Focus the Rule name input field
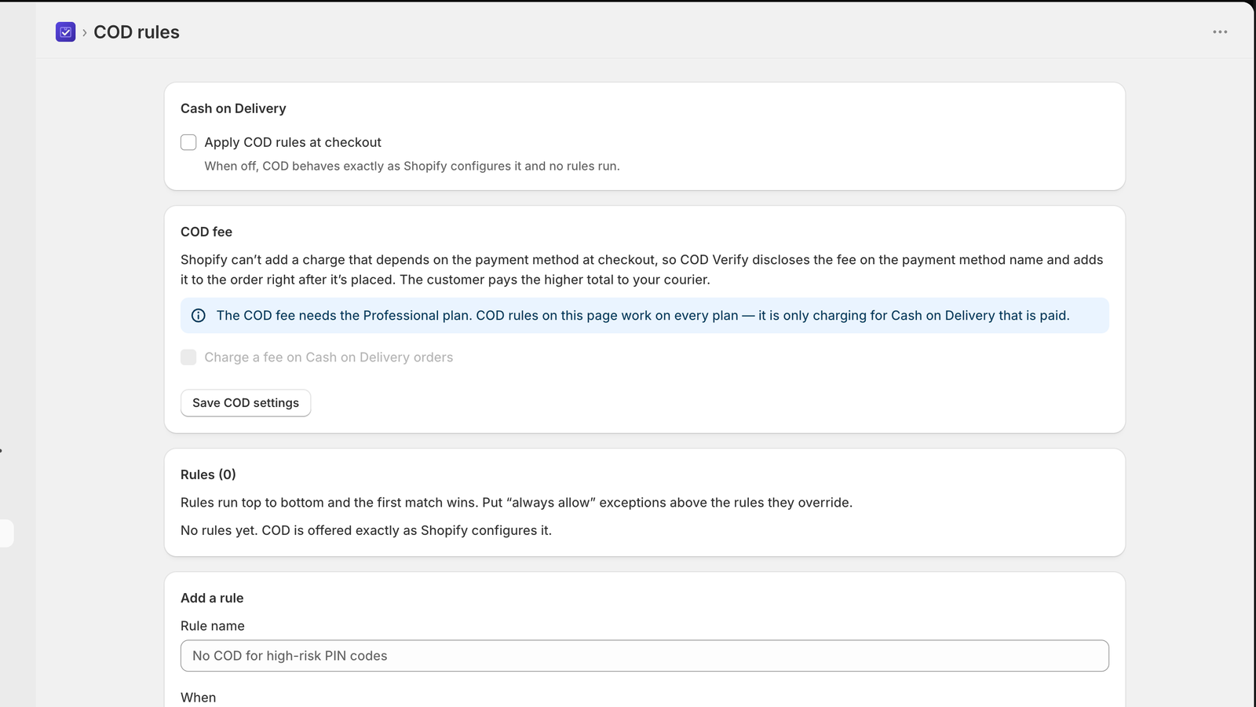This screenshot has height=707, width=1256. click(x=644, y=656)
